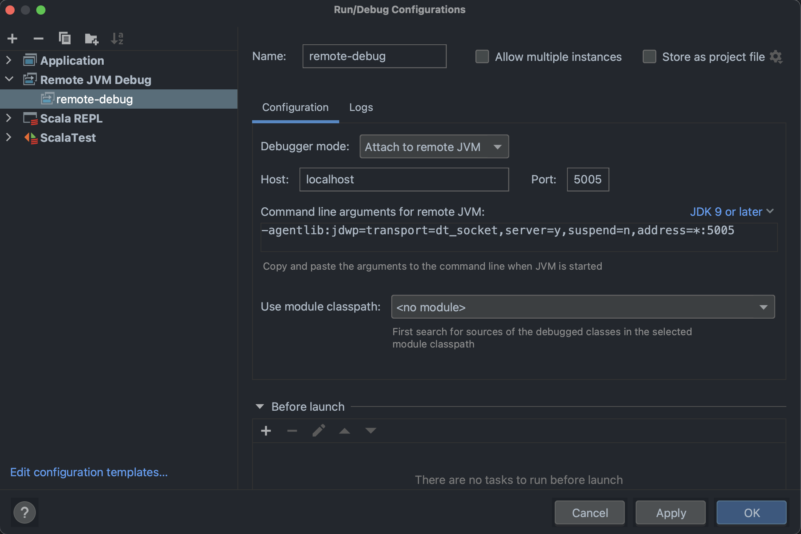Expand the Scala REPL tree node
The width and height of the screenshot is (801, 534).
[9, 118]
